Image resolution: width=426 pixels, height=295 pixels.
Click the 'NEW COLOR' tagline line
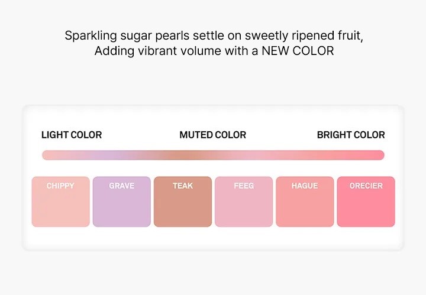[x=214, y=51]
